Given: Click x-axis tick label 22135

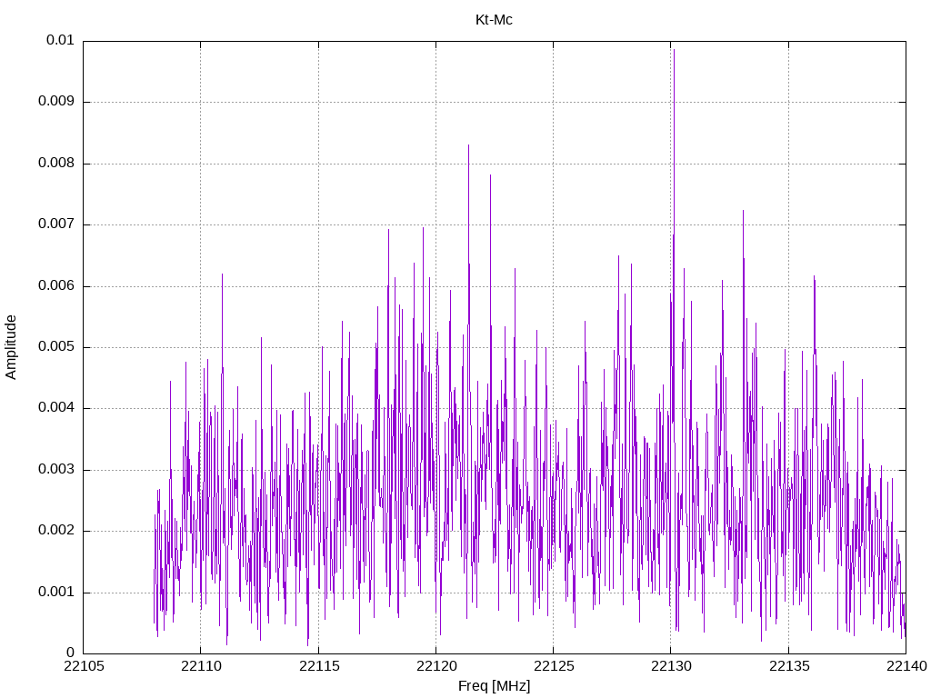Looking at the screenshot, I should tap(789, 666).
